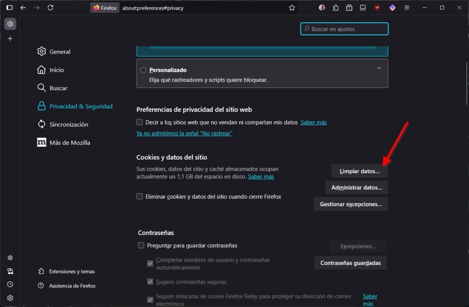Click the Administrar datos... button
Image resolution: width=469 pixels, height=307 pixels.
pyautogui.click(x=356, y=188)
